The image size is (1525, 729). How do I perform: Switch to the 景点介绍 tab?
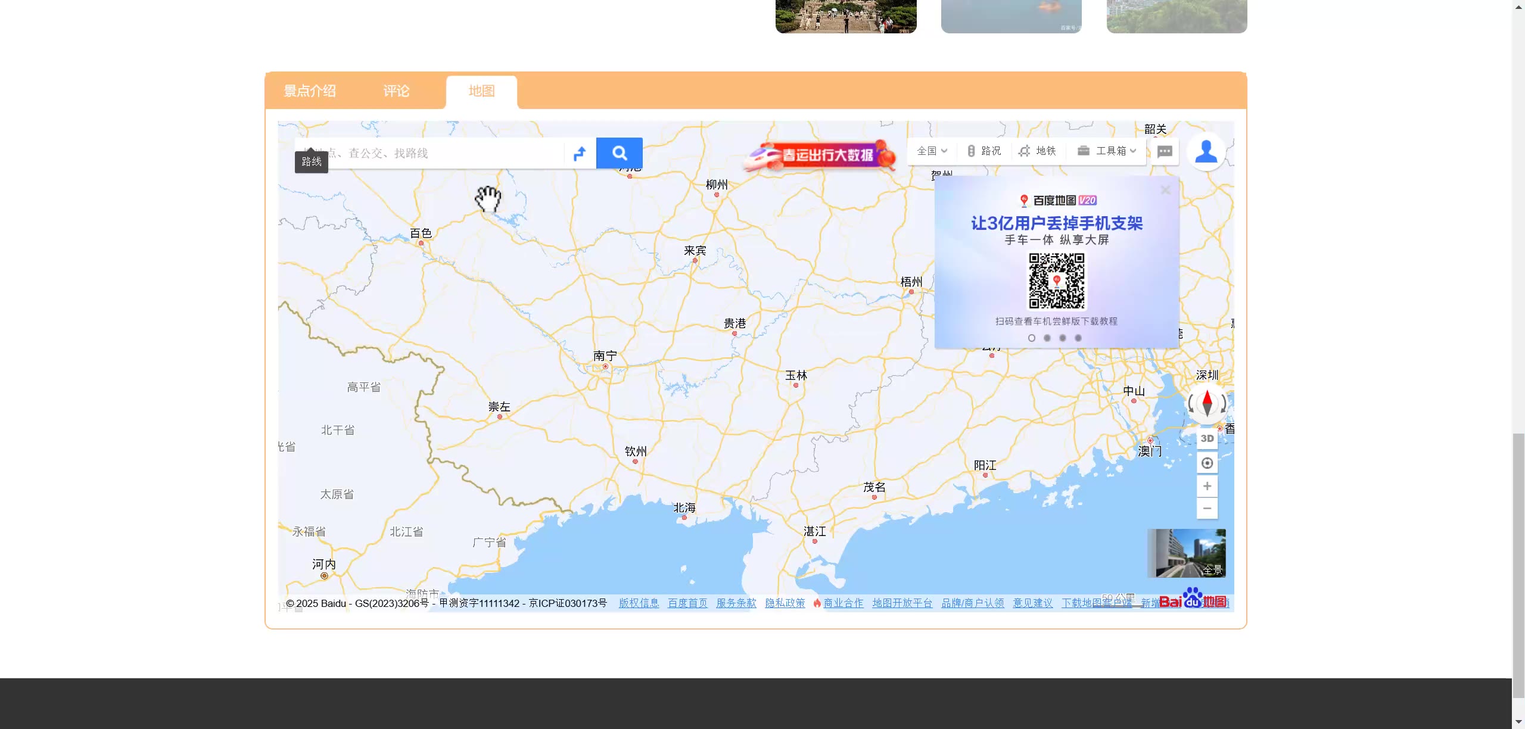[310, 91]
